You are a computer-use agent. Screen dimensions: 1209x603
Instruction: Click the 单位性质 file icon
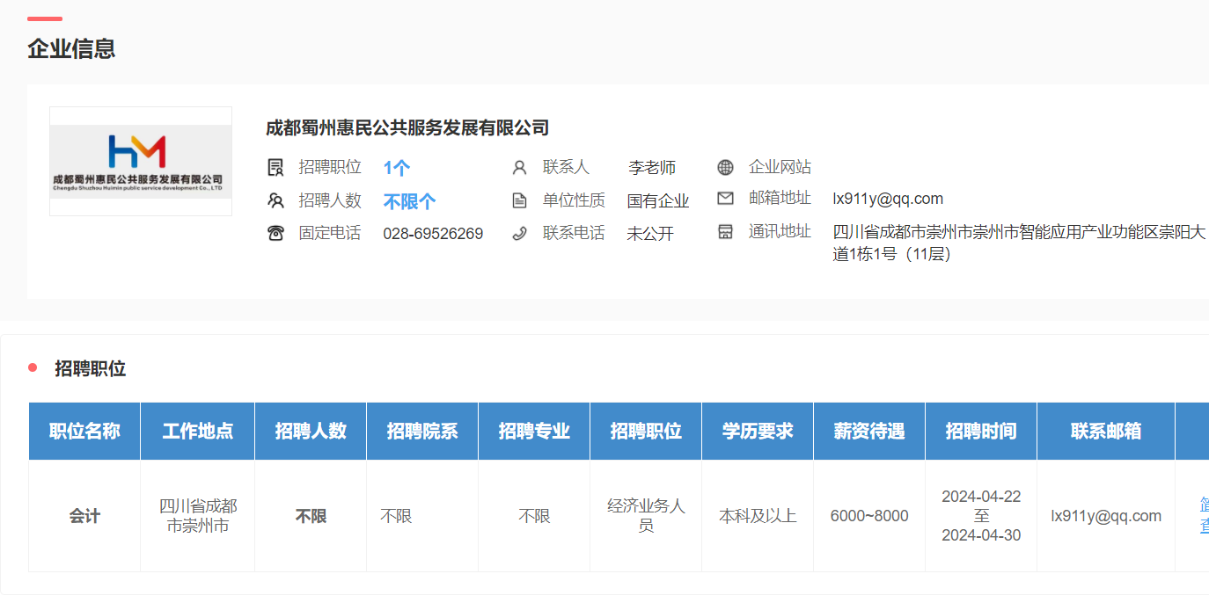pyautogui.click(x=520, y=200)
